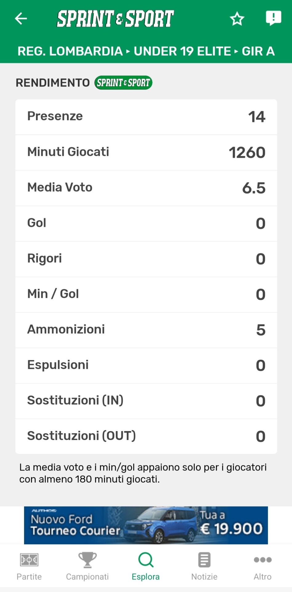Tap the Sprint & Sport header logo
The height and width of the screenshot is (592, 292).
coord(115,18)
